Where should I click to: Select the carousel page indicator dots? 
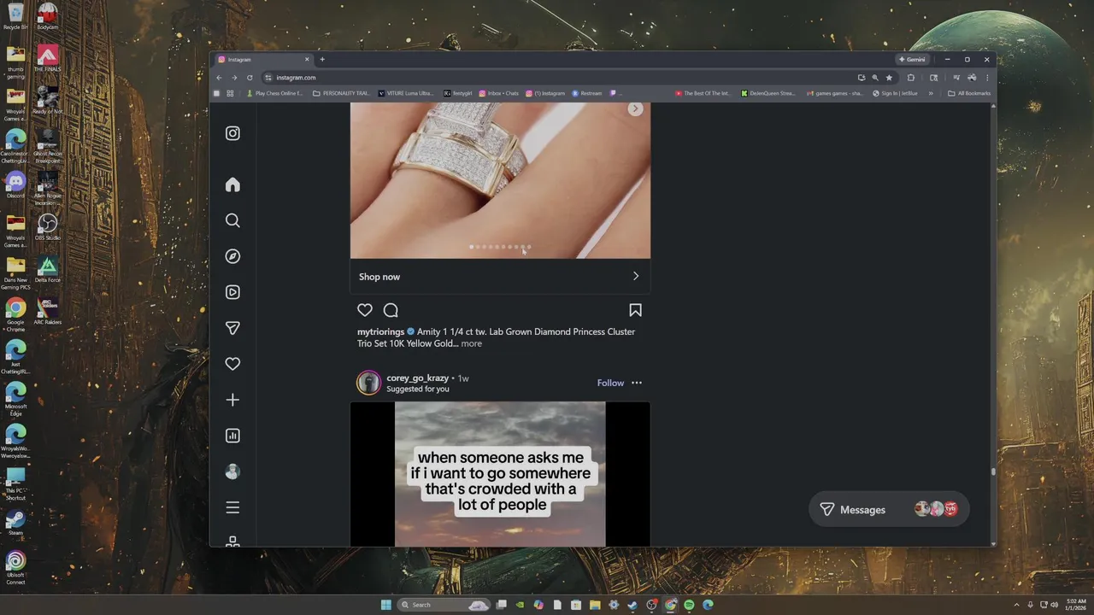click(x=500, y=247)
